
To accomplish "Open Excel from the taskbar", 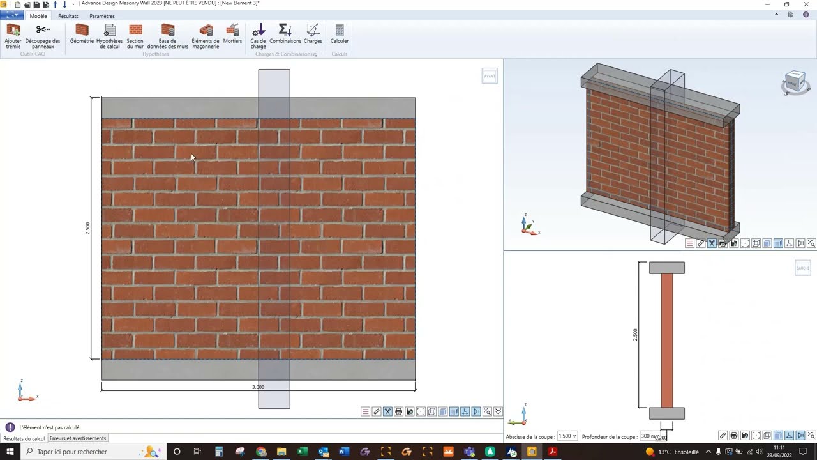I will [x=303, y=452].
